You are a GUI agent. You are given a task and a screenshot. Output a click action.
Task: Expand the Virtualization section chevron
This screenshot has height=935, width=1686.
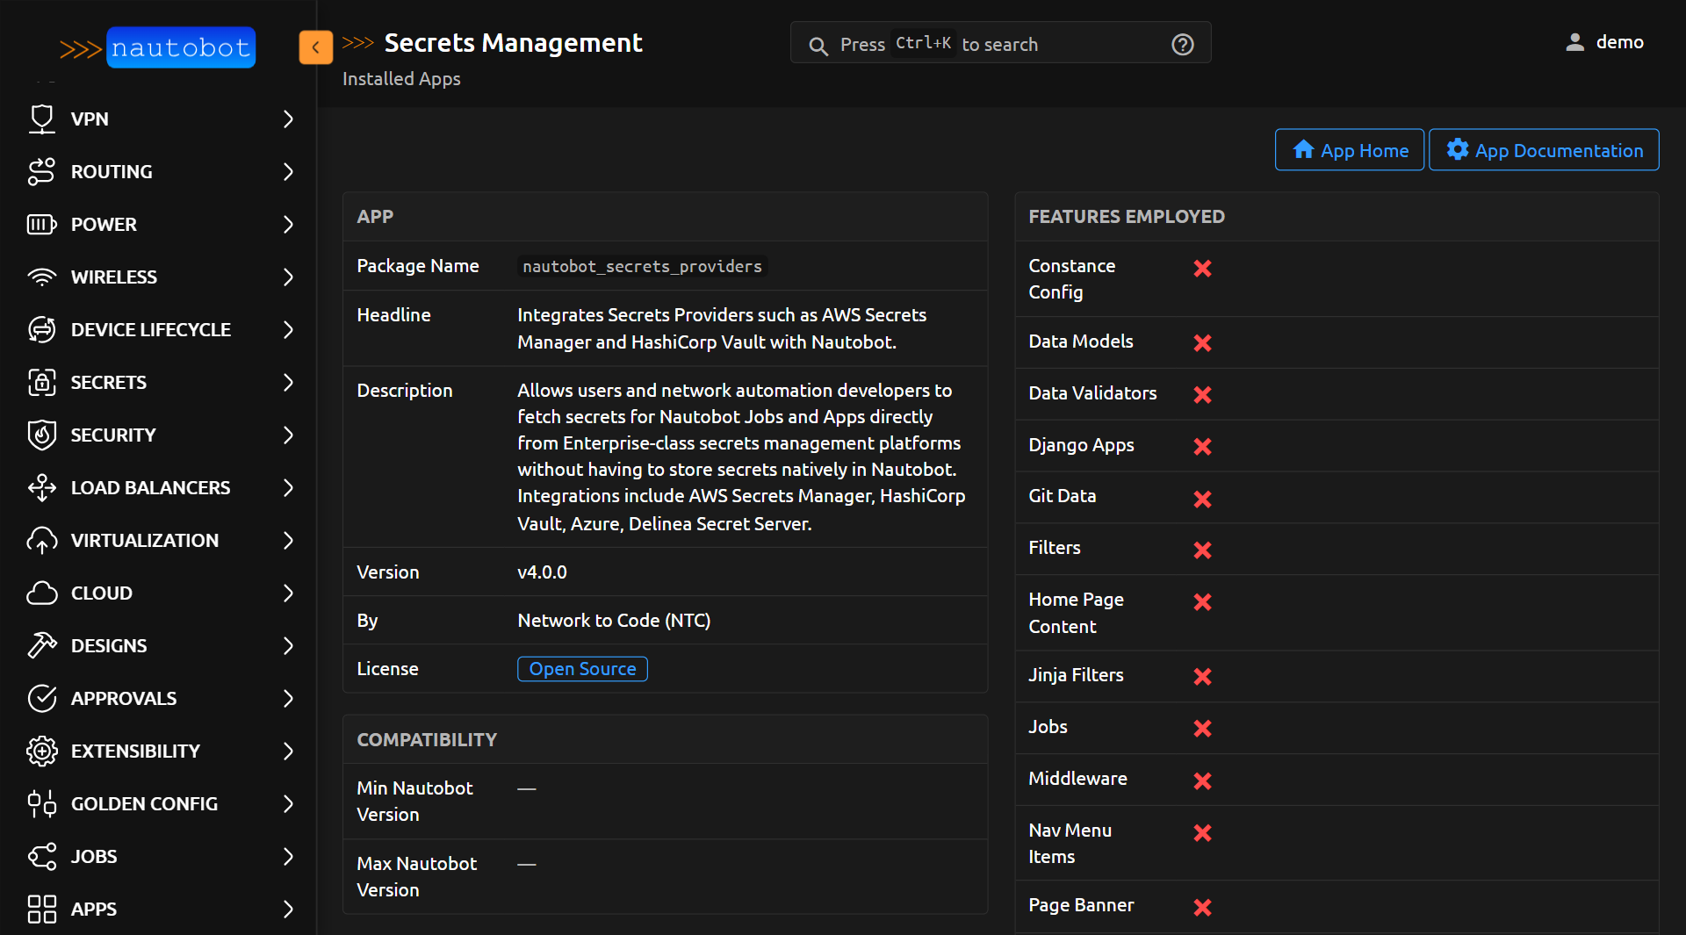(x=288, y=540)
